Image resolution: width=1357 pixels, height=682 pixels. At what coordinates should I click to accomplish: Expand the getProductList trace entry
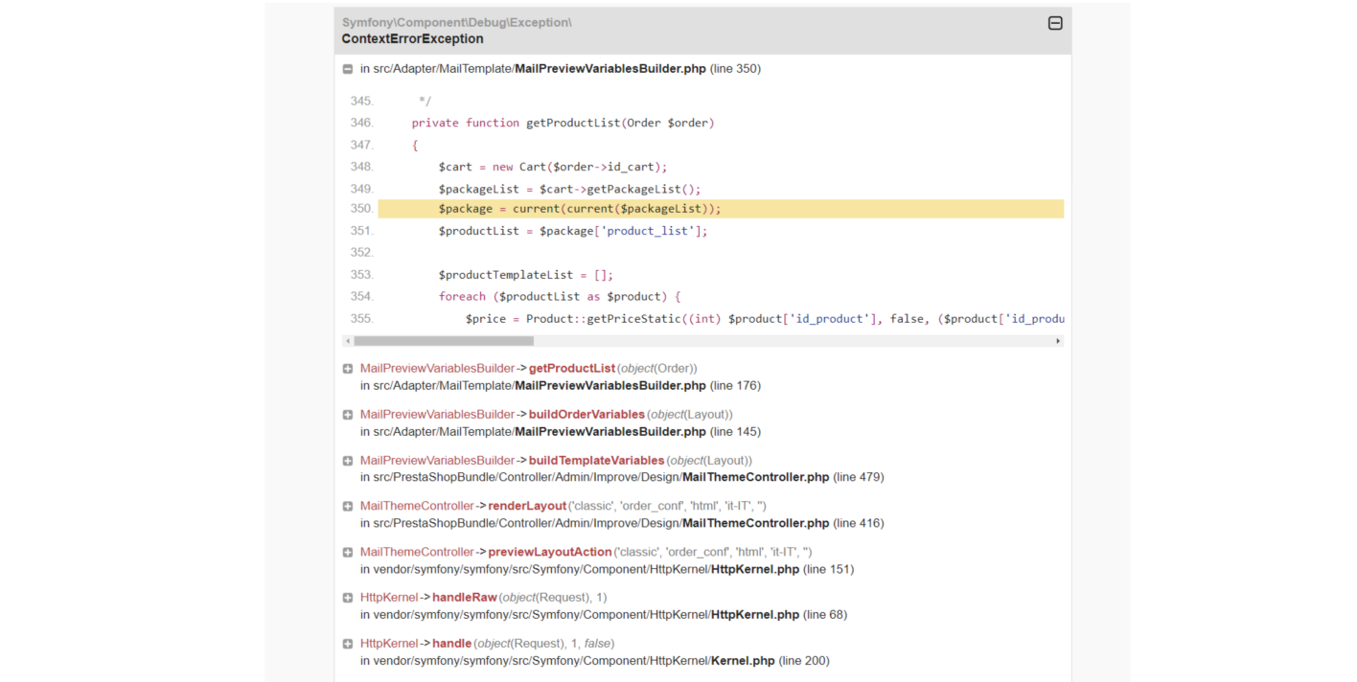tap(348, 369)
